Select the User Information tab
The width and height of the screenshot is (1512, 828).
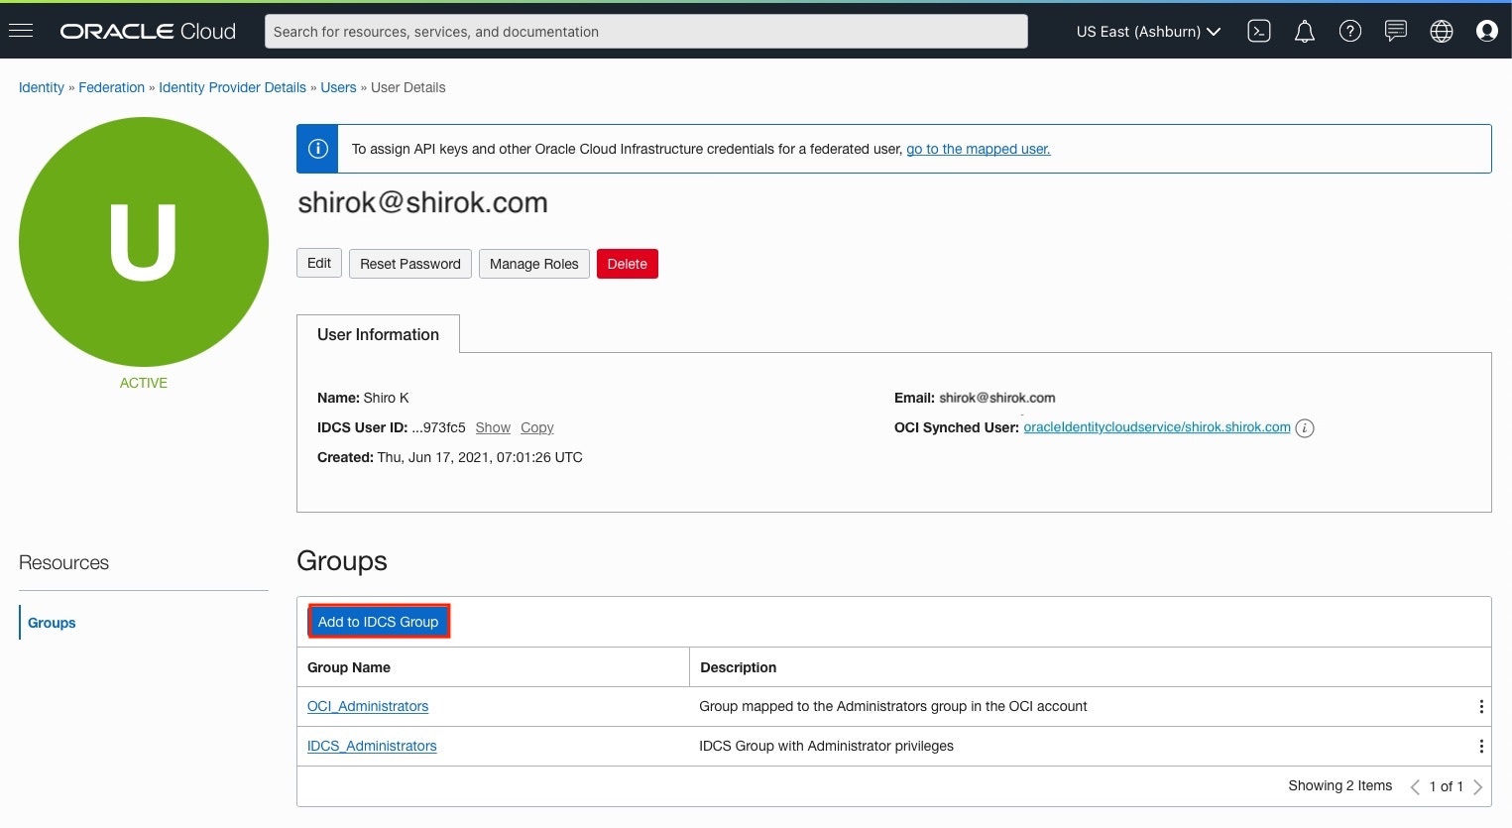(378, 334)
